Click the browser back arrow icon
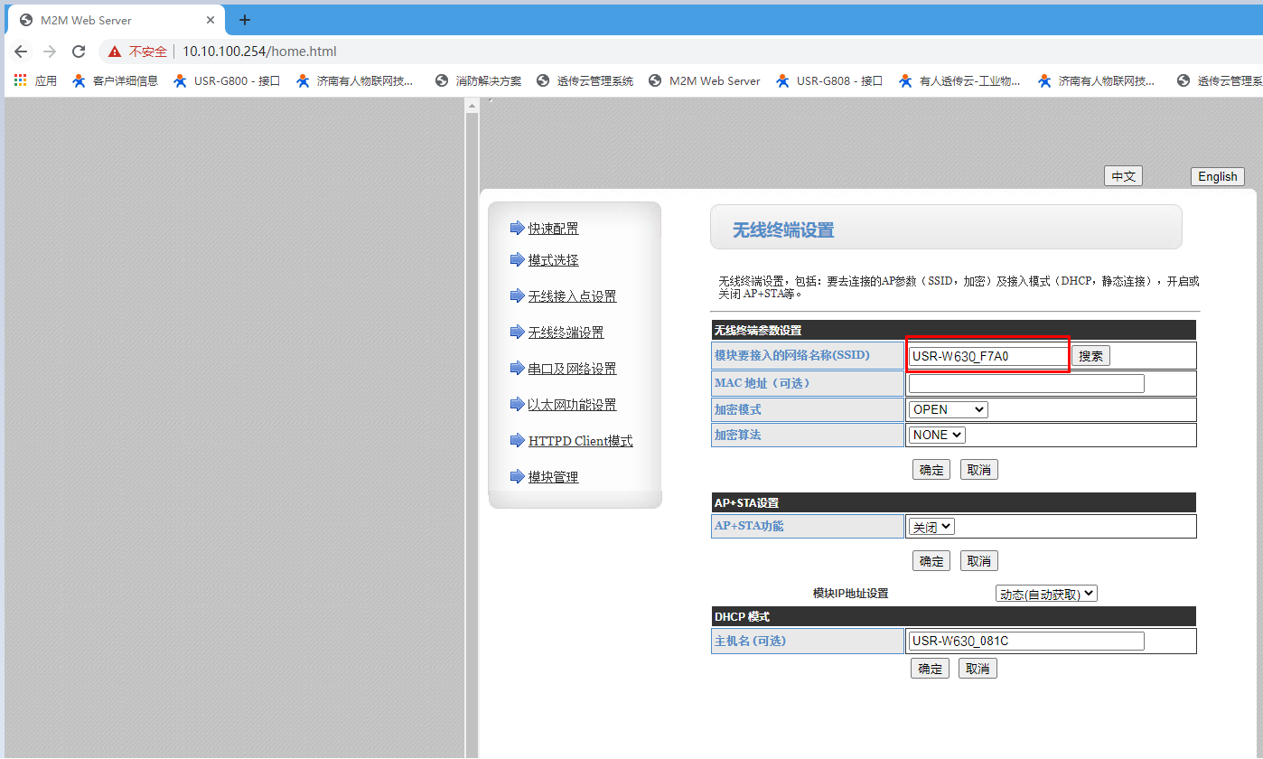 point(21,52)
